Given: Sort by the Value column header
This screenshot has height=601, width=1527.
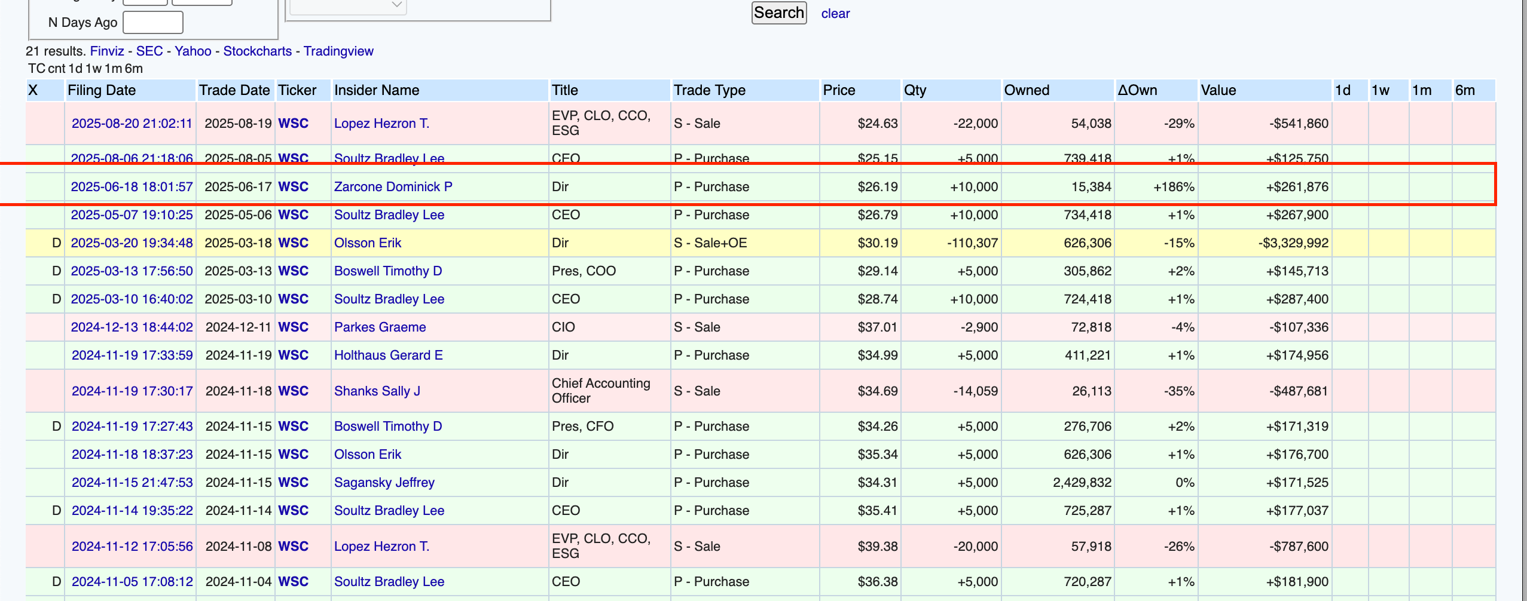Looking at the screenshot, I should point(1218,90).
